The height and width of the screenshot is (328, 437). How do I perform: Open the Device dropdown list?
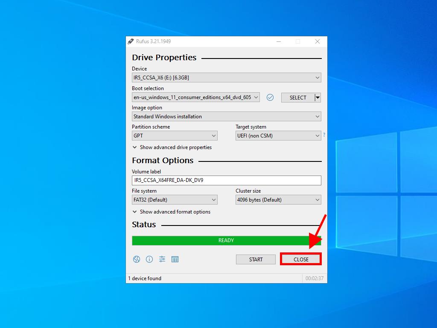click(226, 78)
